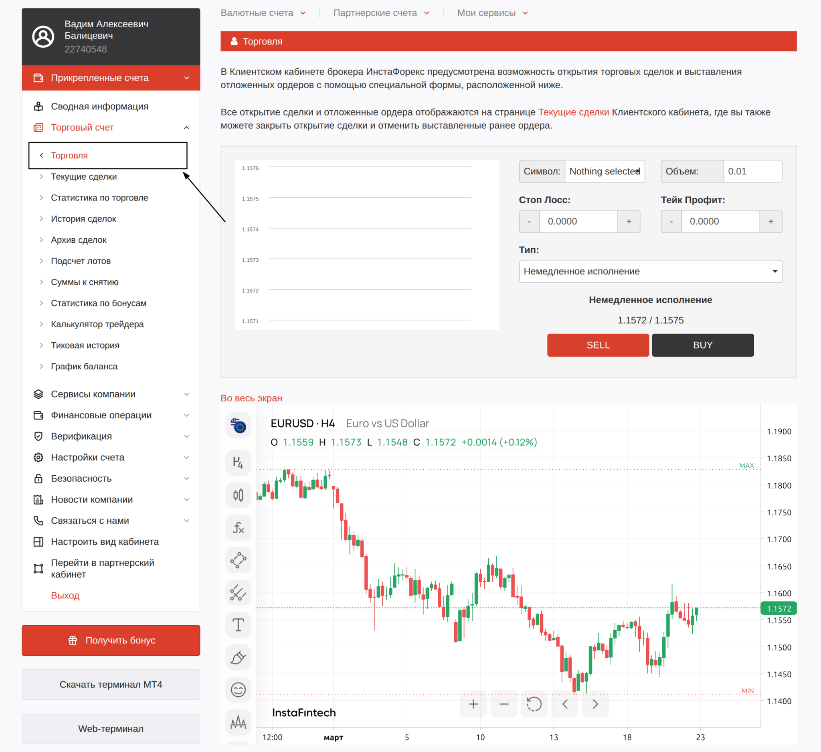Screen dimensions: 821x752
Task: Click the EURUSD symbol flag icon
Action: click(x=238, y=426)
